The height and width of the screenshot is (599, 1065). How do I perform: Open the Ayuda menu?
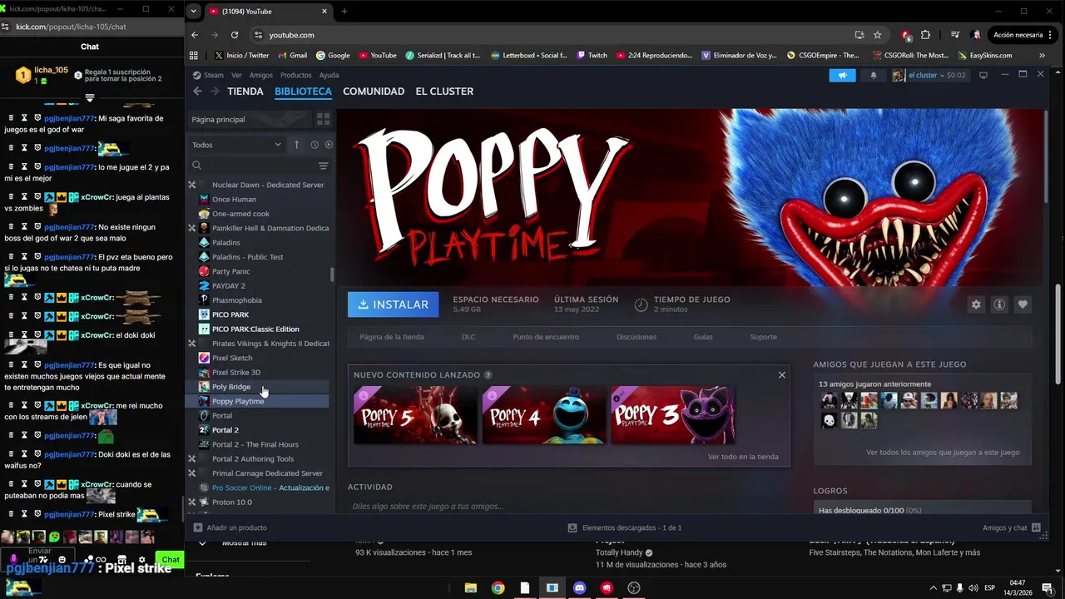[329, 75]
